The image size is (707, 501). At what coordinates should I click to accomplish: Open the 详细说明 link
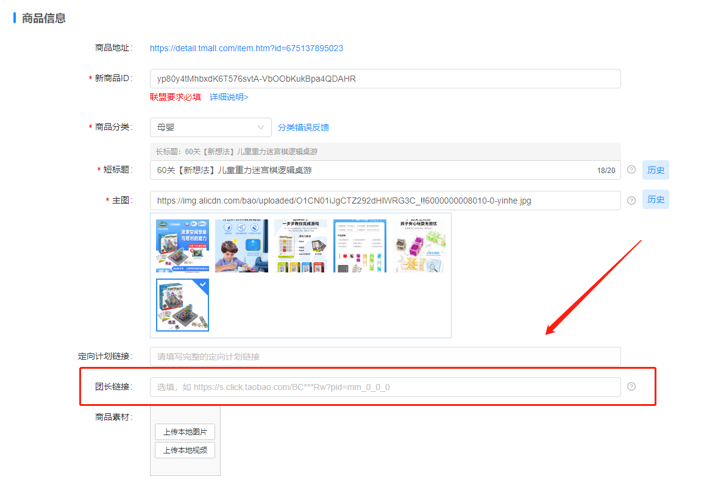pos(229,97)
